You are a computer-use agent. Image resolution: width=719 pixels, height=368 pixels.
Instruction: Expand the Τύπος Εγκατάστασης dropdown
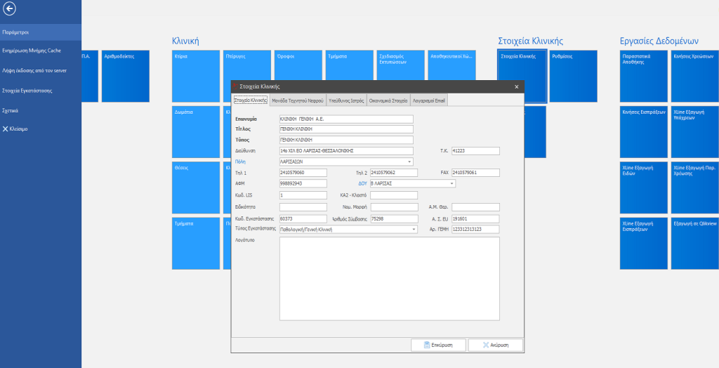(414, 229)
